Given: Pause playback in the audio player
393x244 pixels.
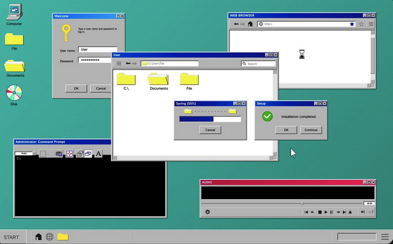Looking at the screenshot, I should point(332,212).
